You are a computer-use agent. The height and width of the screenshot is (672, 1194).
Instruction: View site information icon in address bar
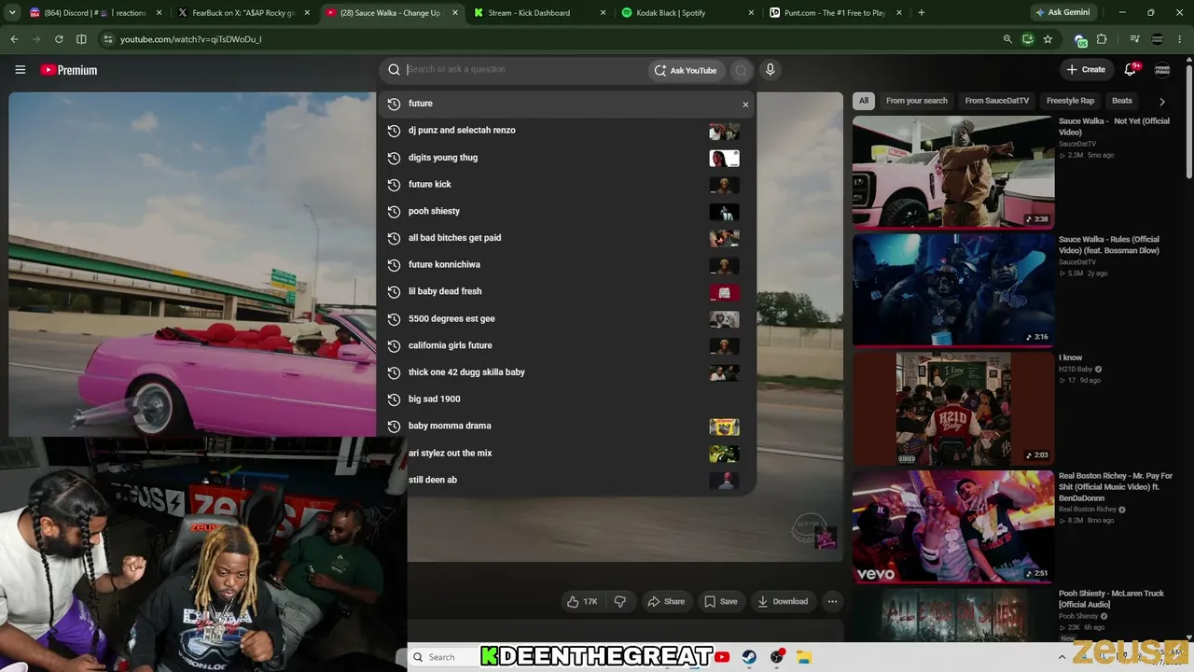click(x=108, y=39)
